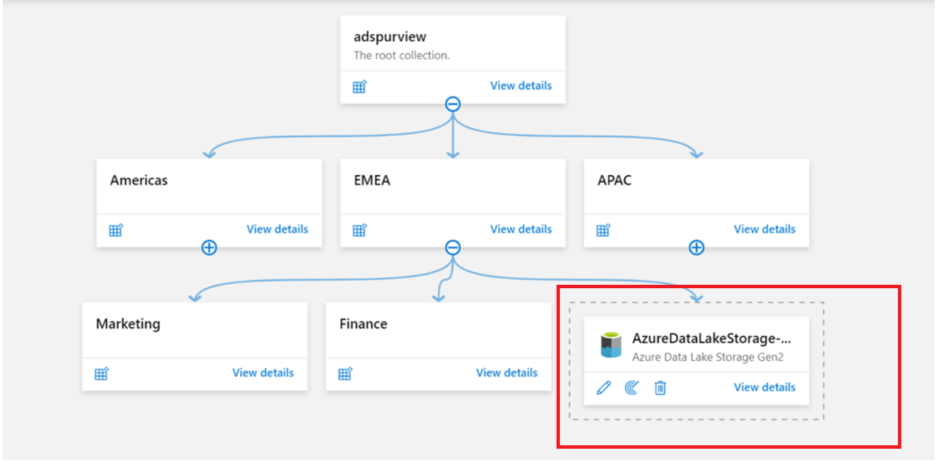Open the grid icon on the Marketing card
The height and width of the screenshot is (461, 943).
101,374
